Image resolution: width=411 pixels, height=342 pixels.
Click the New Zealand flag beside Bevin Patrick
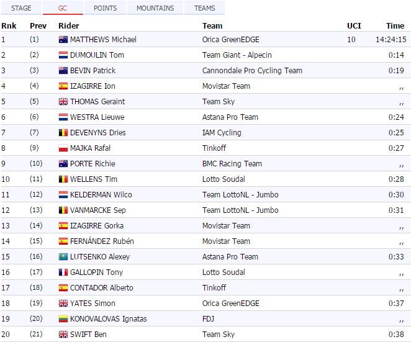63,71
